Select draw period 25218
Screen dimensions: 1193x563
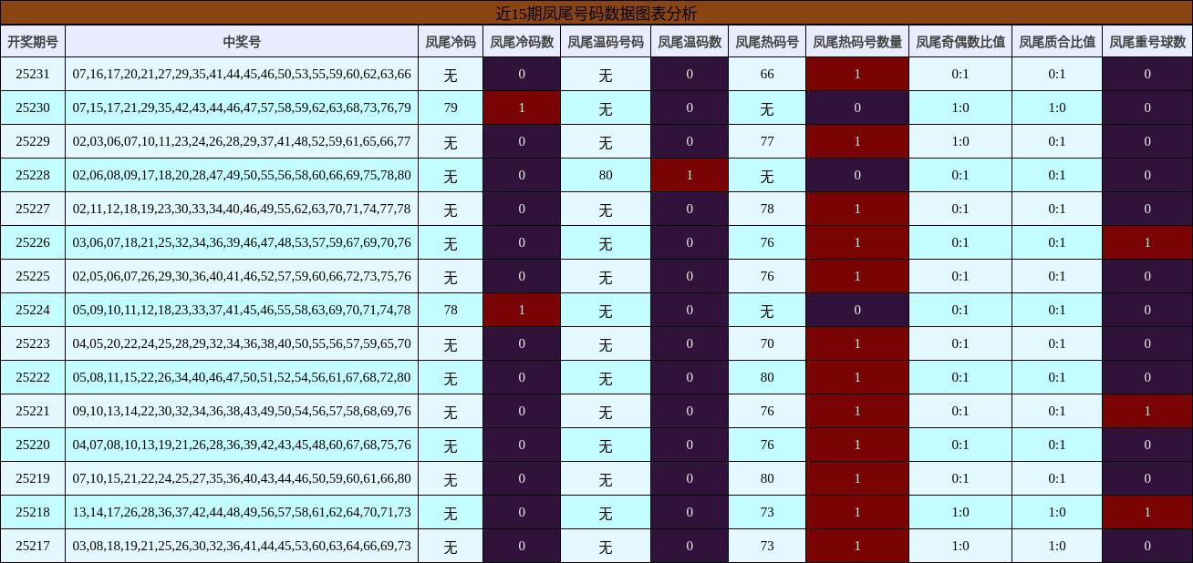(33, 512)
